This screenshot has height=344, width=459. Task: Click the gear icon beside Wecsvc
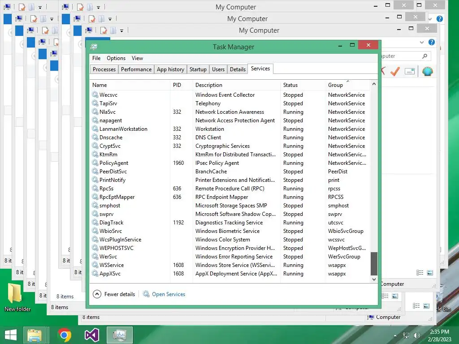pos(95,95)
